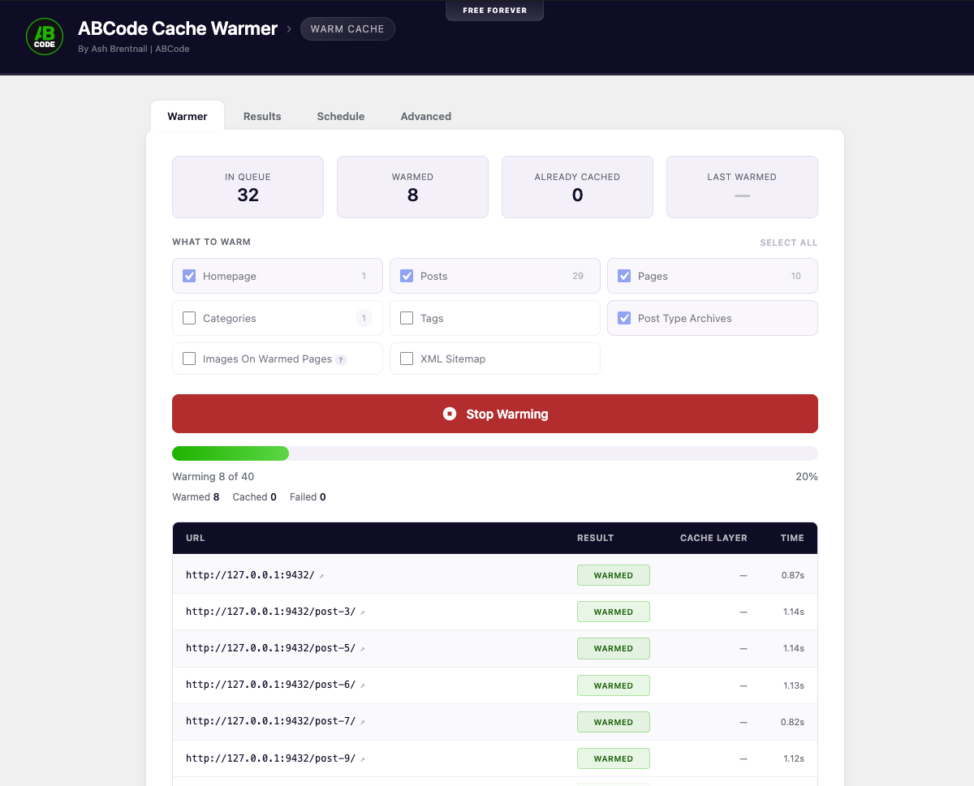Click the FREE FOREVER badge
974x786 pixels.
click(495, 11)
